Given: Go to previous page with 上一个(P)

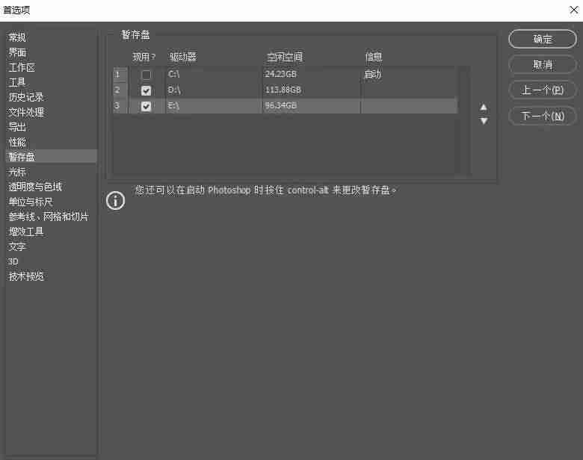Looking at the screenshot, I should point(542,90).
